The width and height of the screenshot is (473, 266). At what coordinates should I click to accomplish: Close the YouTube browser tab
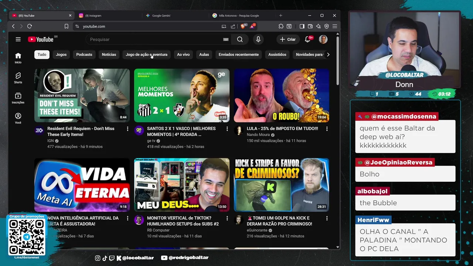click(70, 16)
